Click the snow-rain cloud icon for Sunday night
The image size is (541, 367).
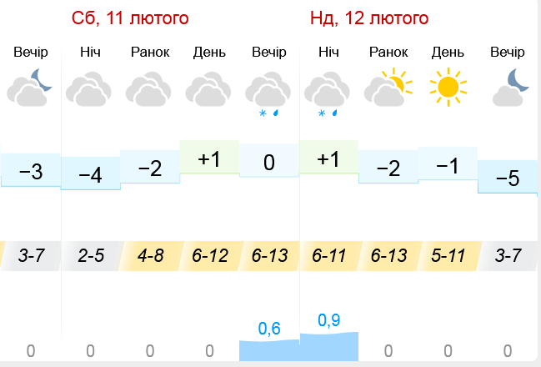(327, 94)
